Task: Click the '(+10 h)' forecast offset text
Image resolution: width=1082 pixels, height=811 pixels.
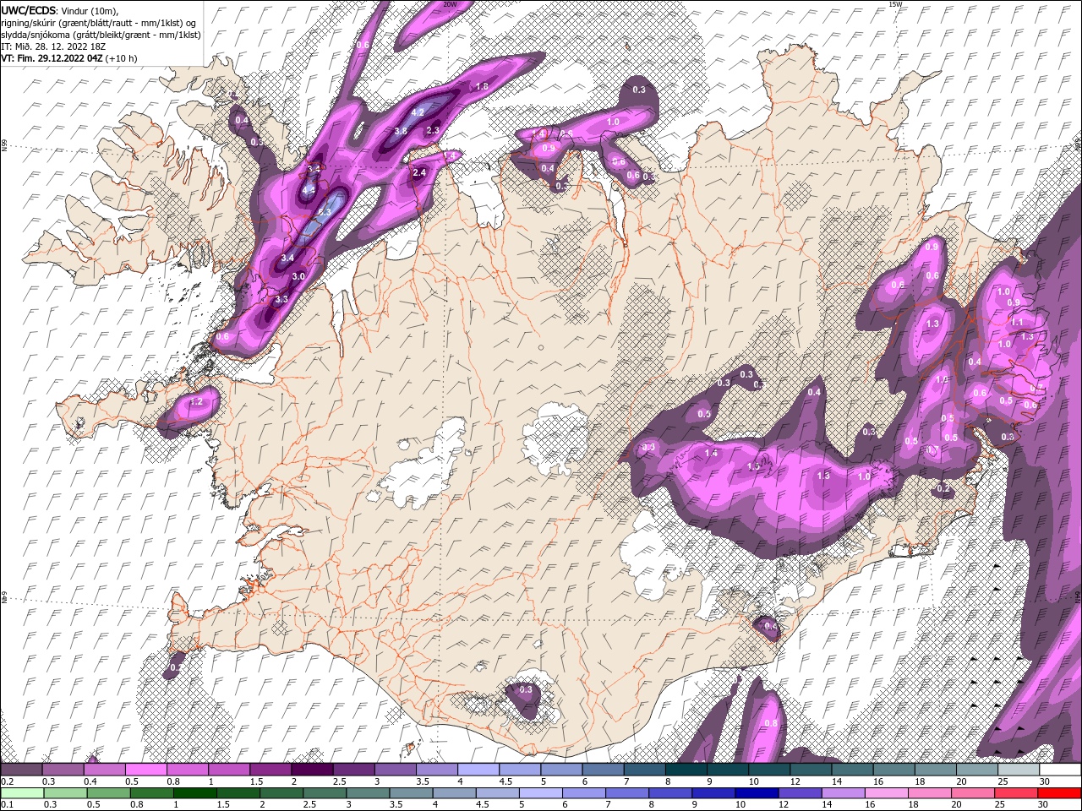Action: pos(122,58)
